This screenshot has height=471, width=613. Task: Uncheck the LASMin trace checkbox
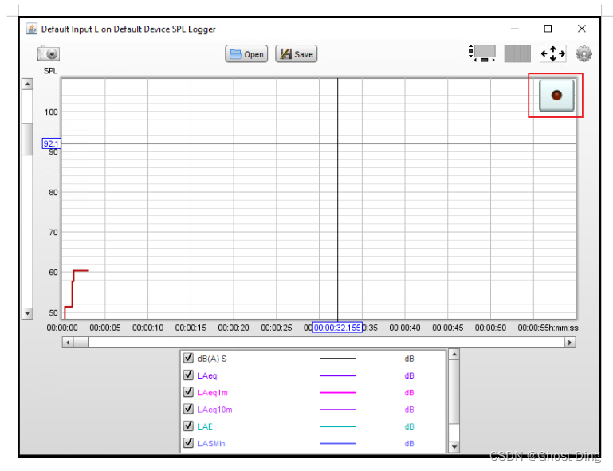click(188, 443)
